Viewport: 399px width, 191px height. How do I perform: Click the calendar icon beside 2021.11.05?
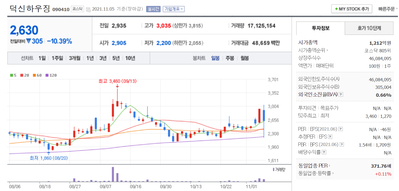pyautogui.click(x=88, y=9)
